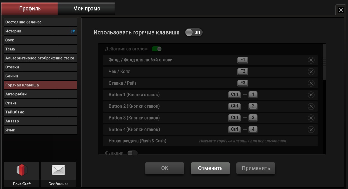Remove the Button 1 Ctrl+1 shortcut
348x189 pixels.
(x=311, y=95)
